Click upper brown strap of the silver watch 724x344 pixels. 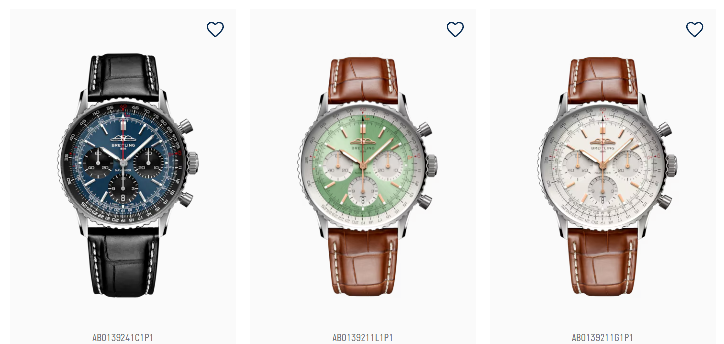click(603, 80)
